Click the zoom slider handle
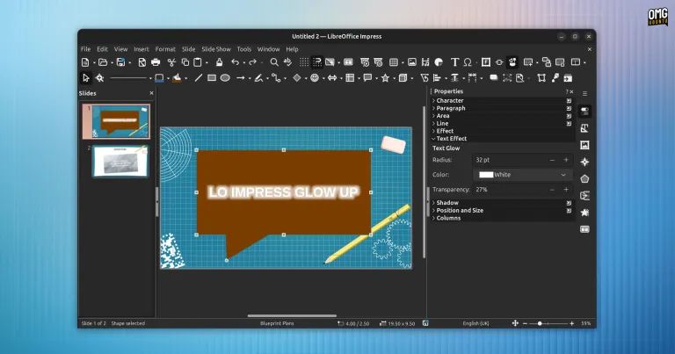 pyautogui.click(x=540, y=323)
